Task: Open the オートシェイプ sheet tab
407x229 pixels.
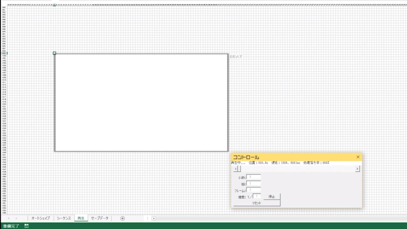Action: (x=41, y=218)
